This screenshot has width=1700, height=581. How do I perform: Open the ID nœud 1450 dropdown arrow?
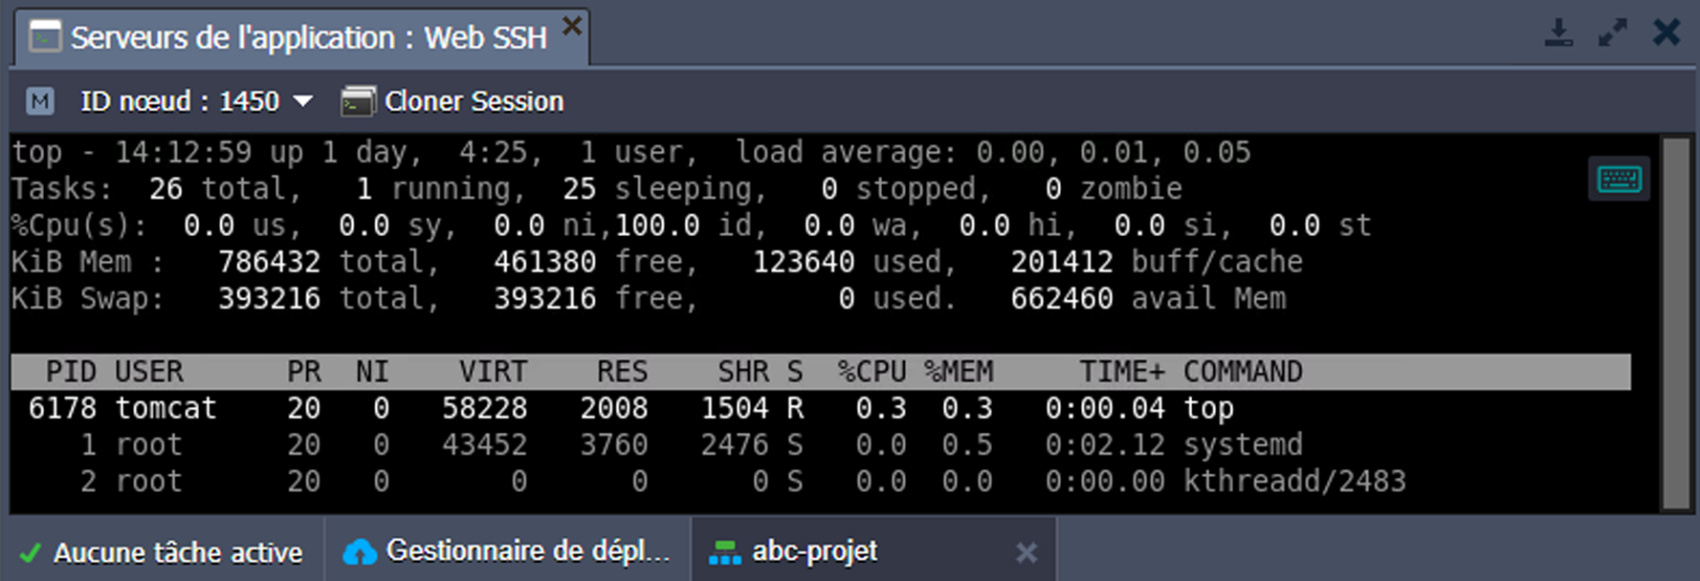click(303, 101)
